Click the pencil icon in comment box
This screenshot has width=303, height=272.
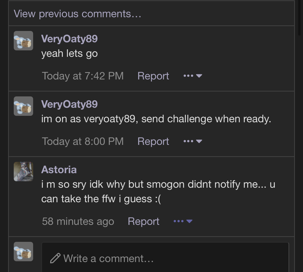click(55, 258)
